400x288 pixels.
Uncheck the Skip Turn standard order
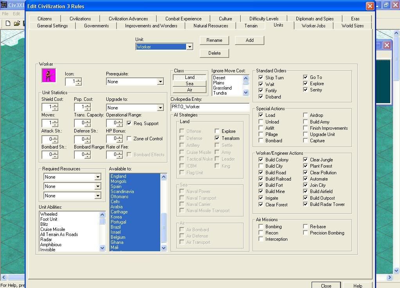pyautogui.click(x=261, y=77)
